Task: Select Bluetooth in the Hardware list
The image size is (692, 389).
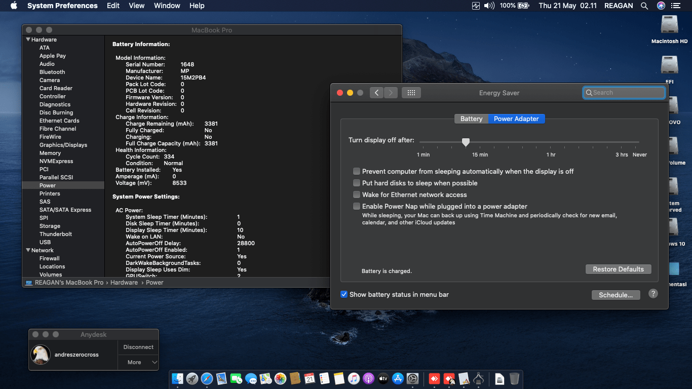Action: (x=52, y=72)
